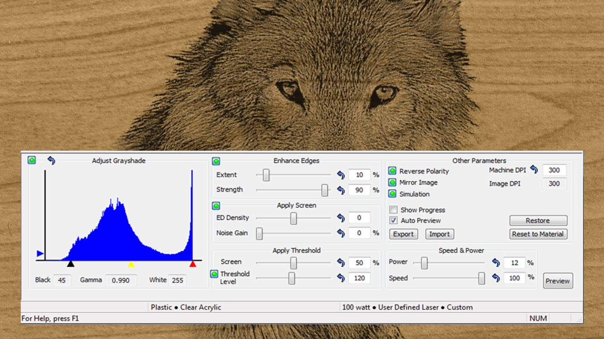Viewport: 604px width, 339px height.
Task: Toggle the Threshold Level green indicator
Action: 214,274
